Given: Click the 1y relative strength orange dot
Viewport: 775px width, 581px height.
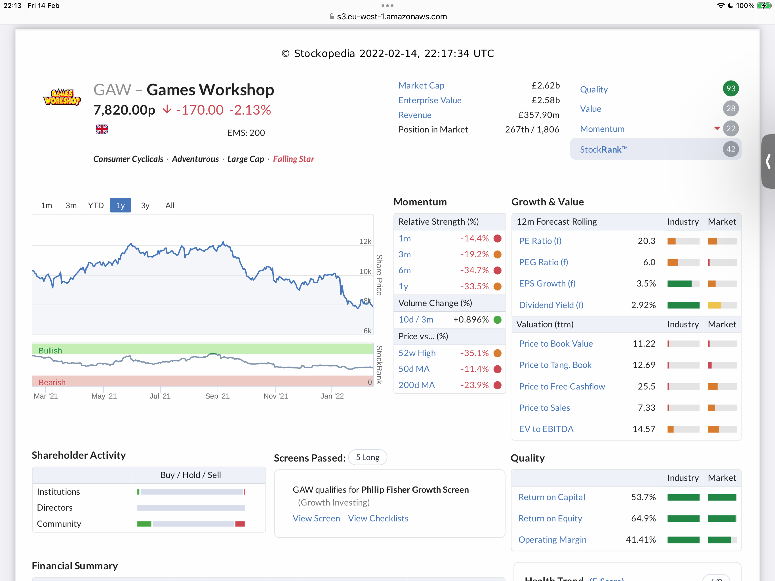Looking at the screenshot, I should click(498, 287).
